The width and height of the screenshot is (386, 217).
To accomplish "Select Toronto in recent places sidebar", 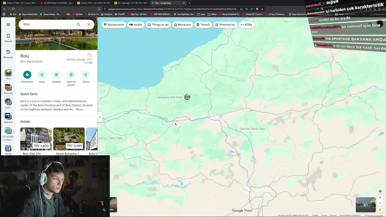I will 8,89.
